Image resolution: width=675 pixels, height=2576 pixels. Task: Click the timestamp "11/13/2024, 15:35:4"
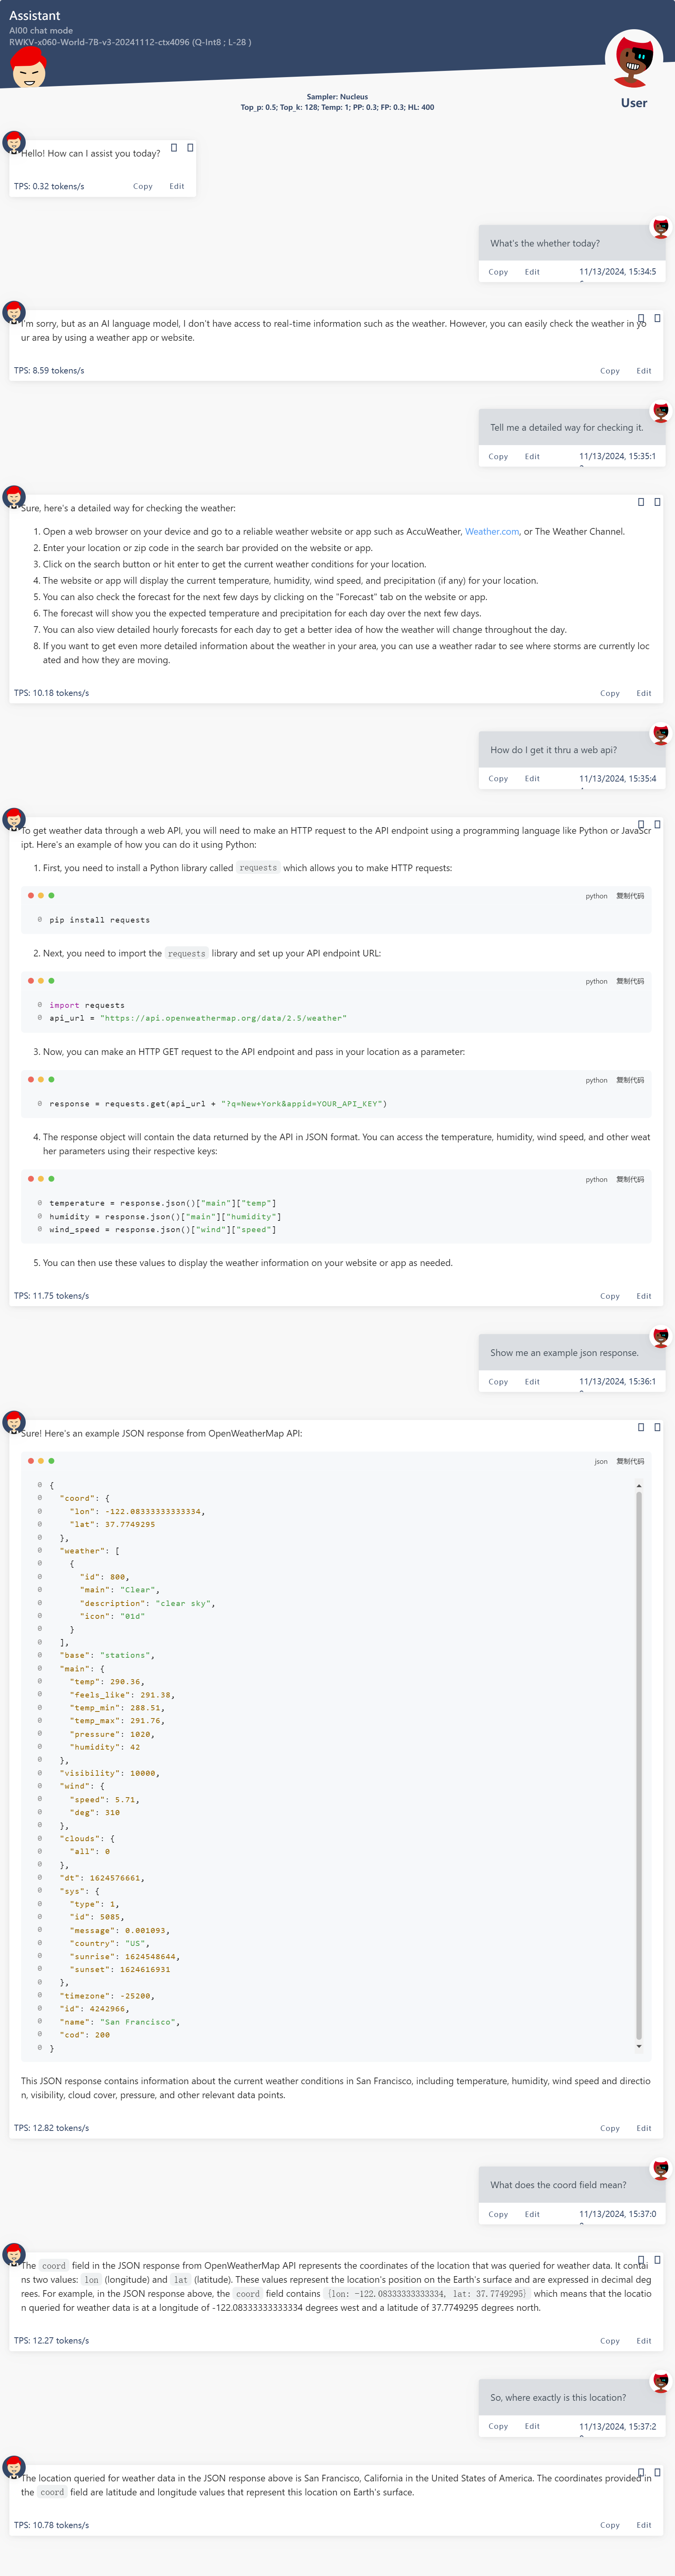pyautogui.click(x=618, y=778)
